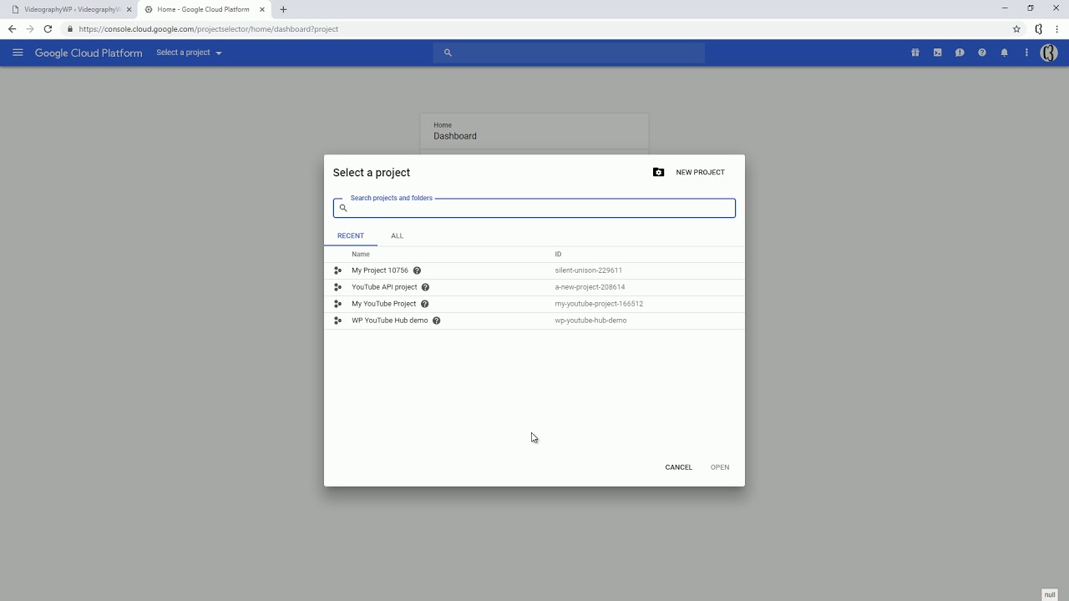Open the three-dot utilities menu
The image size is (1069, 601).
(x=1026, y=53)
